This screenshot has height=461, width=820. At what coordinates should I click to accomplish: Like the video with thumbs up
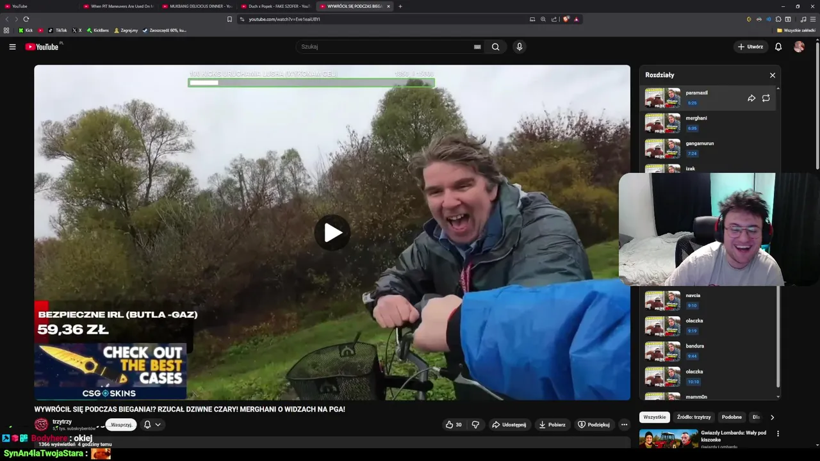click(x=454, y=425)
